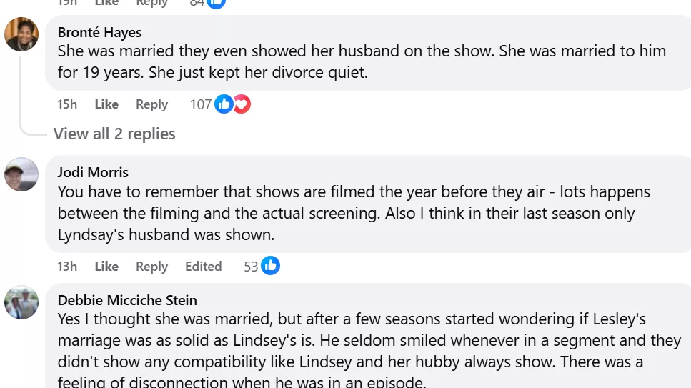The height and width of the screenshot is (388, 691).
Task: Open the Debbie Micciche Stein name link
Action: [127, 300]
